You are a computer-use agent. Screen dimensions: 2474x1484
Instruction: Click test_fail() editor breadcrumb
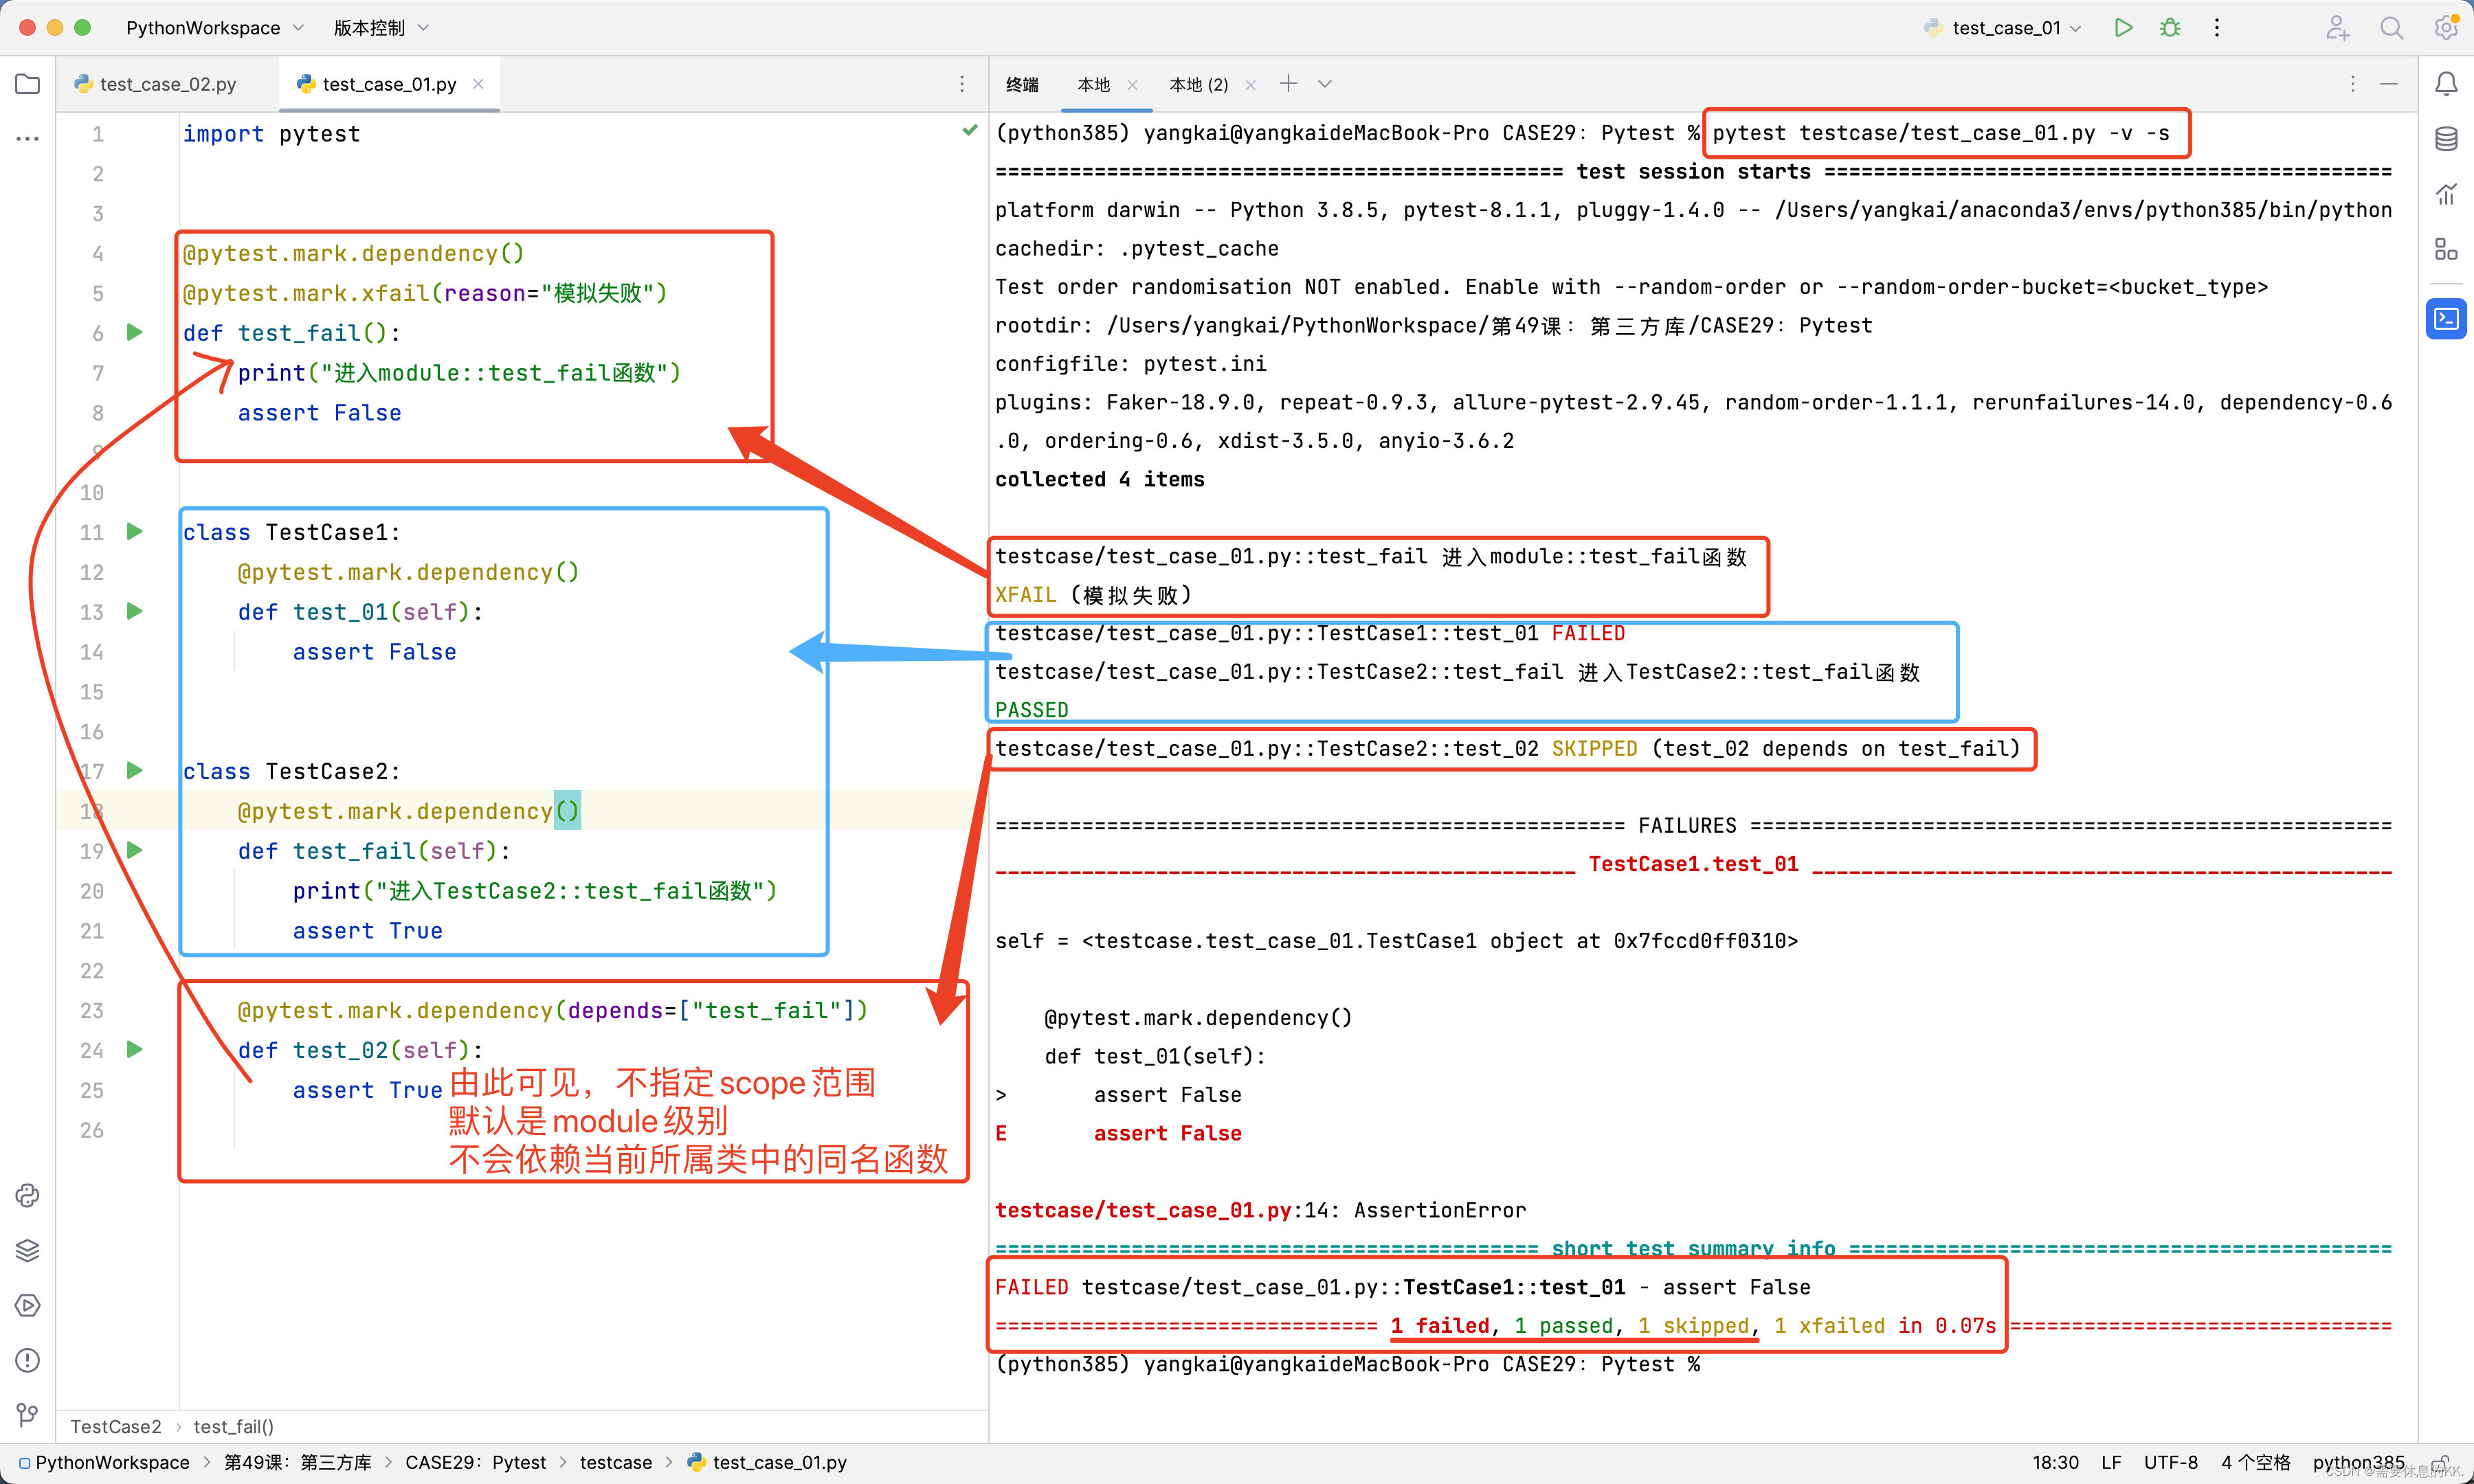click(234, 1426)
